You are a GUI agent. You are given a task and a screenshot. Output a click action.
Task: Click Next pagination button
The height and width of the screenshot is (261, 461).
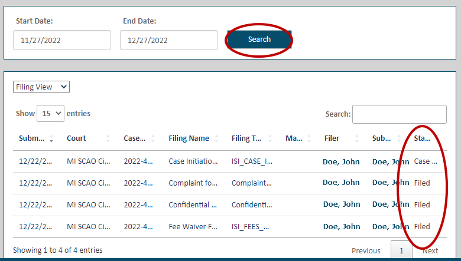pyautogui.click(x=430, y=250)
